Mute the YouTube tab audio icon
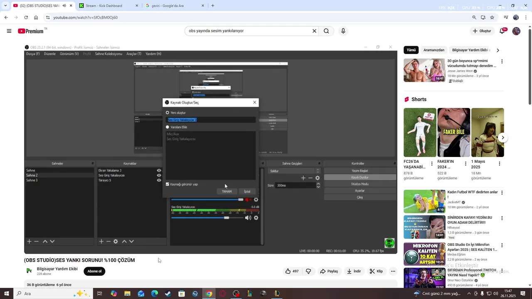 64,6
